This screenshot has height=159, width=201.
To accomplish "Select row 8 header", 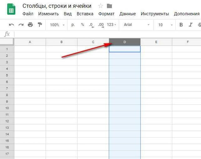I will [7, 95].
